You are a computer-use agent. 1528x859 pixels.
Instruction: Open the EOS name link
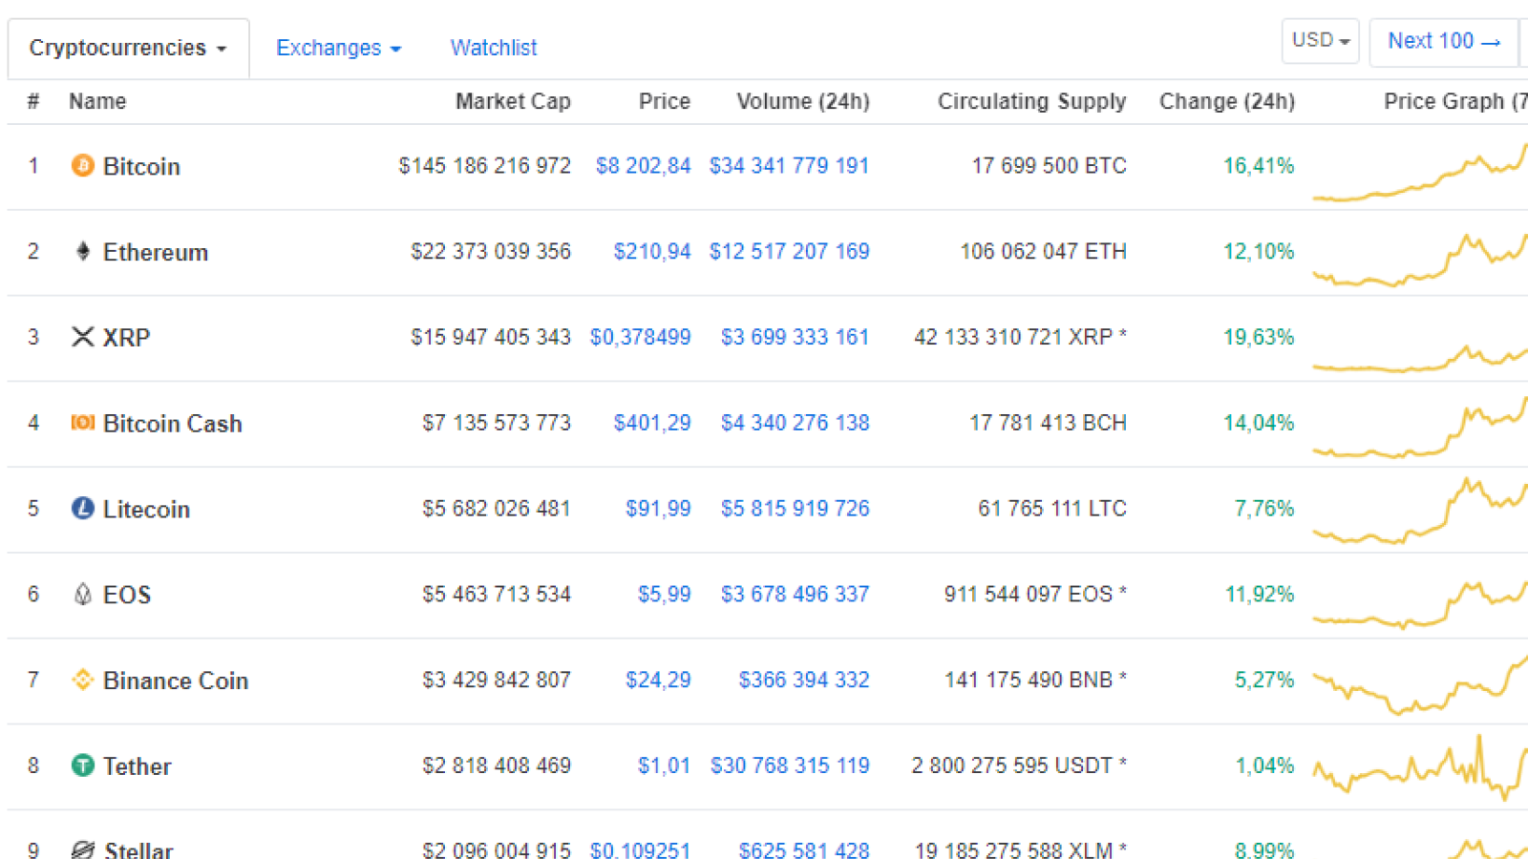point(127,595)
